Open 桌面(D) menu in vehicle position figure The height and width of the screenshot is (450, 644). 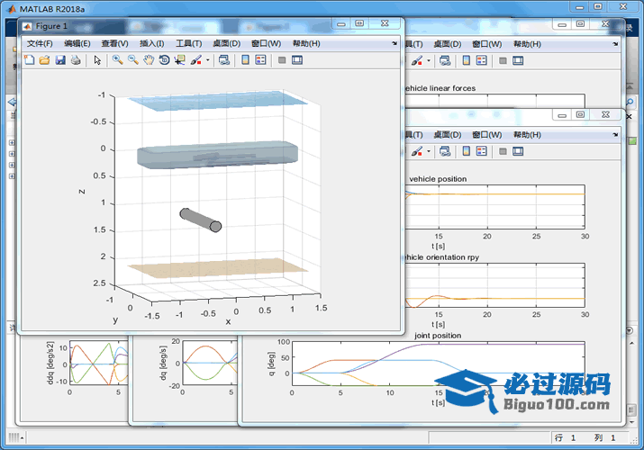click(448, 134)
